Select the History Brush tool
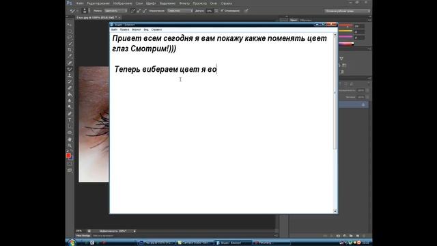Viewport: 437px width, 246px height. (70, 82)
